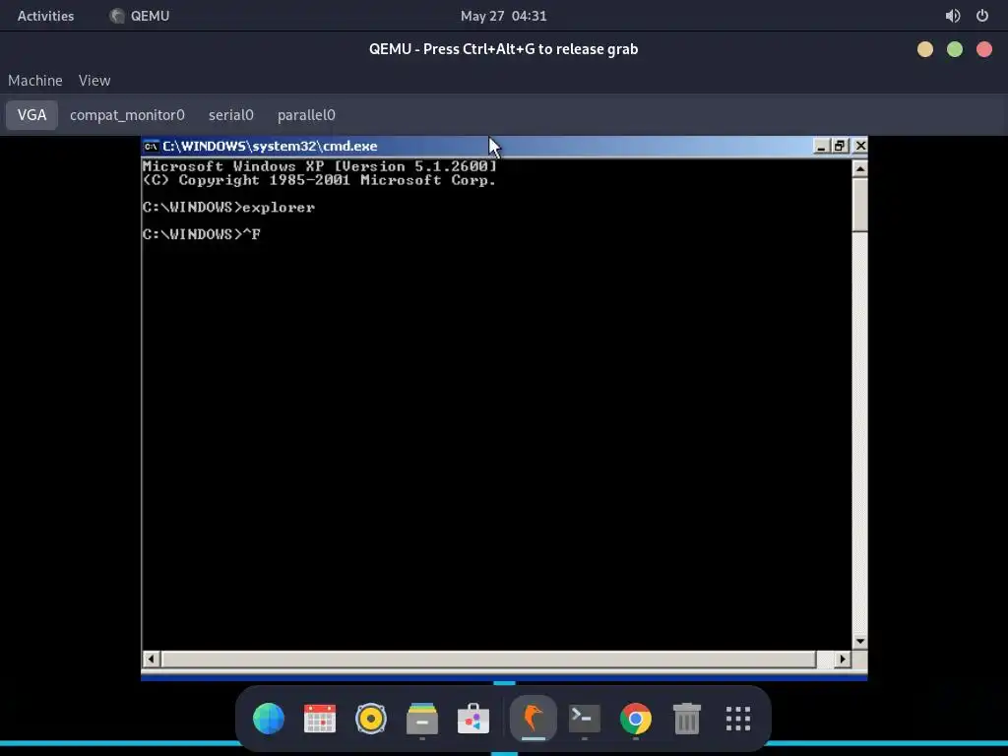Viewport: 1008px width, 756px height.
Task: Click the yellow minimize button of QEMU window
Action: point(925,49)
